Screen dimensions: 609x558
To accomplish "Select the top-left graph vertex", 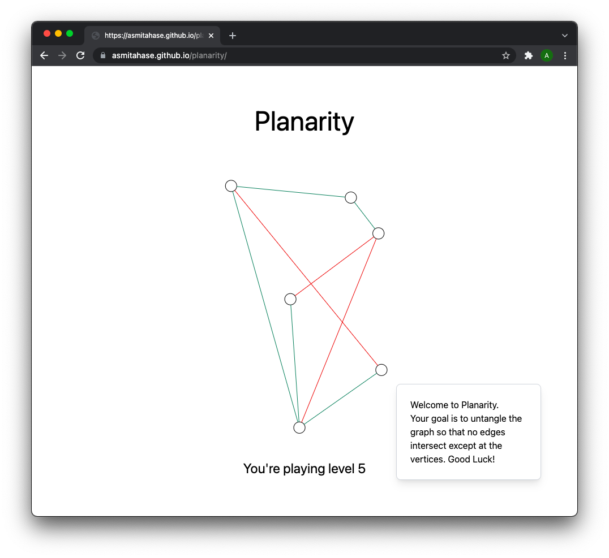I will (231, 186).
